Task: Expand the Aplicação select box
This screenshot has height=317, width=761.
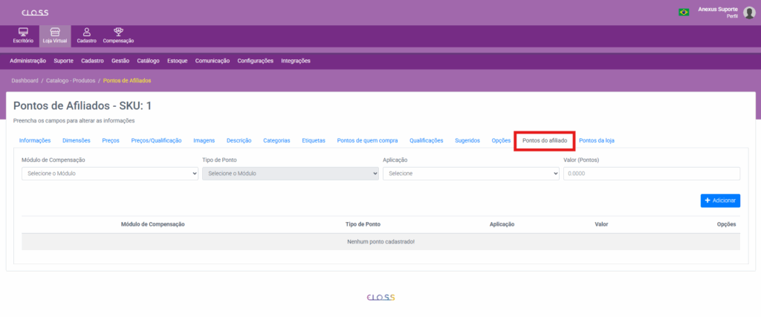Action: 470,173
